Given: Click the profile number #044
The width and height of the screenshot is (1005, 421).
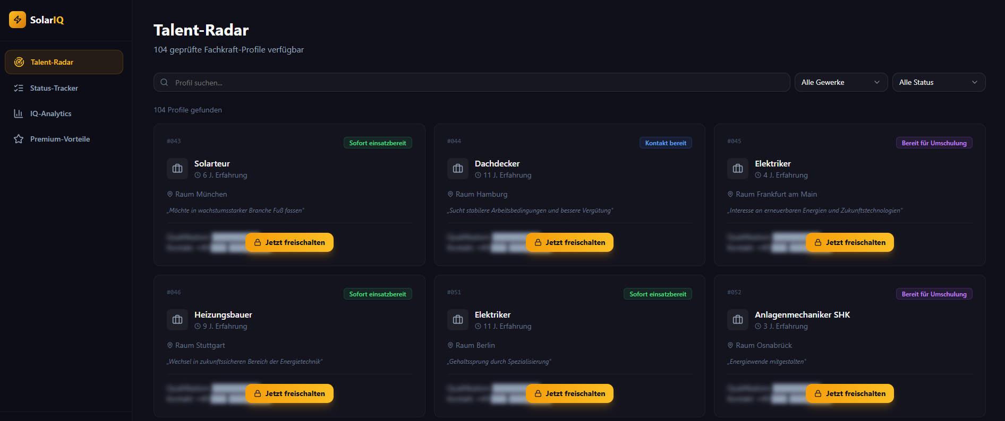Looking at the screenshot, I should point(454,141).
